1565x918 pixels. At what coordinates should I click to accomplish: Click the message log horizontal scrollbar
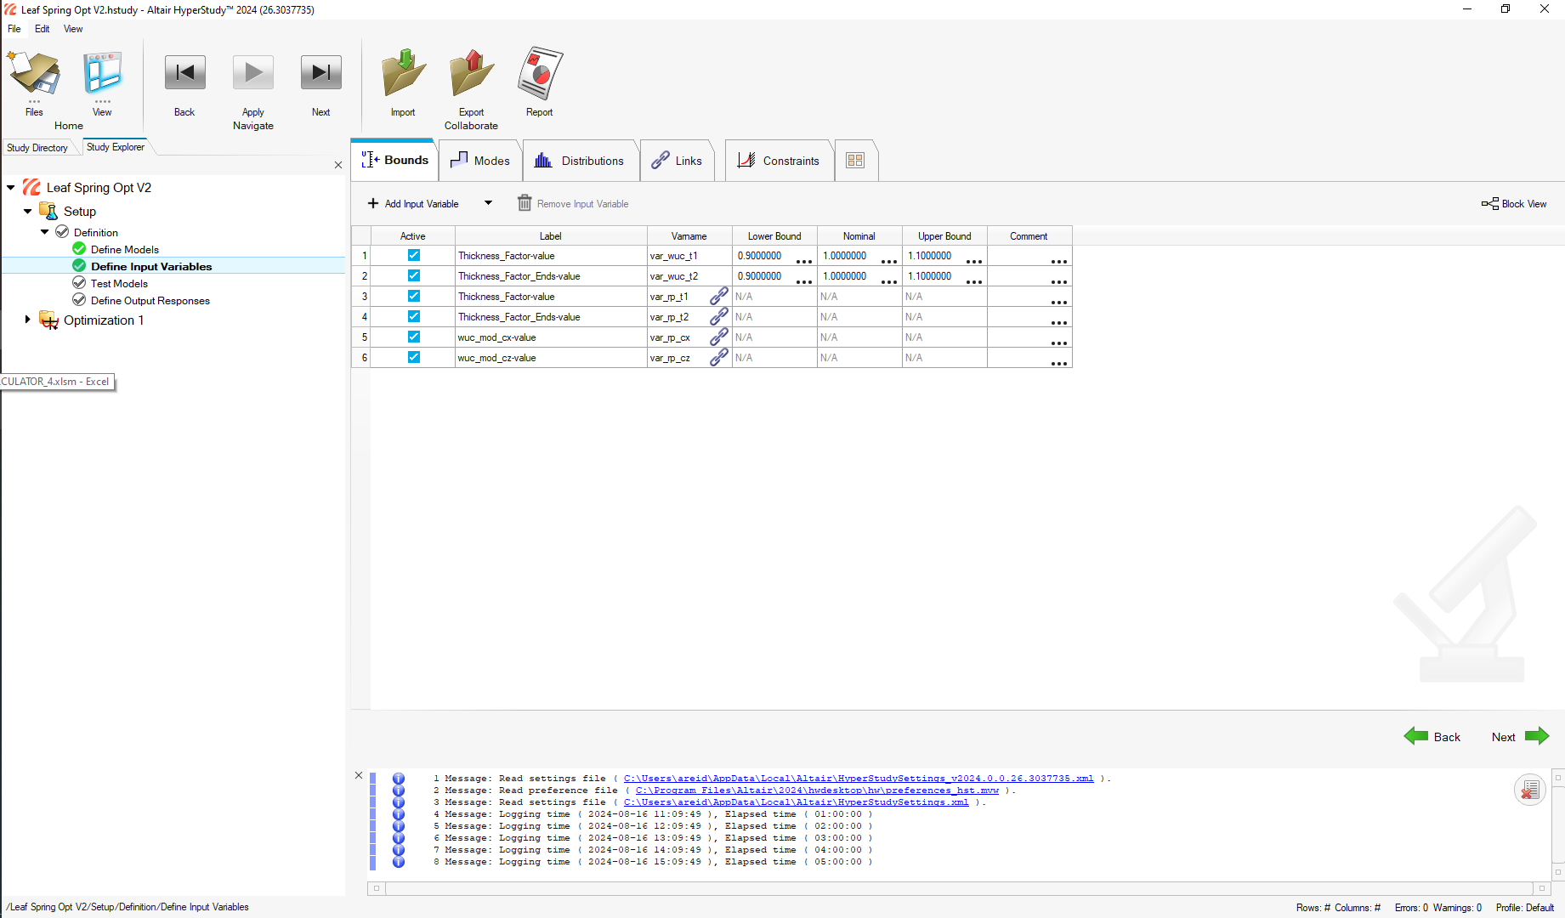tap(959, 888)
